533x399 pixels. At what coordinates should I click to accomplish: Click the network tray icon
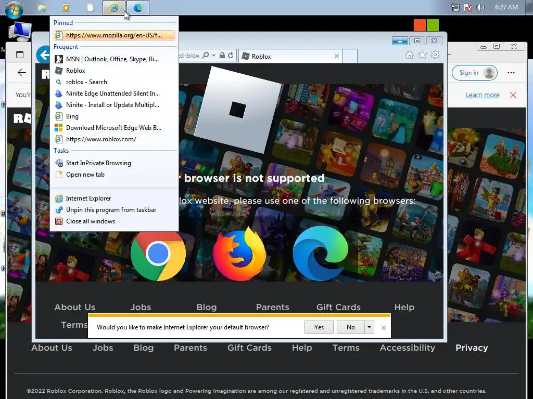pyautogui.click(x=455, y=7)
